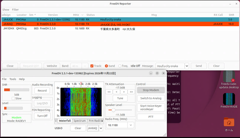Screen dimensions: 240x138
Task: Click the Record audio button
Action: click(x=42, y=91)
